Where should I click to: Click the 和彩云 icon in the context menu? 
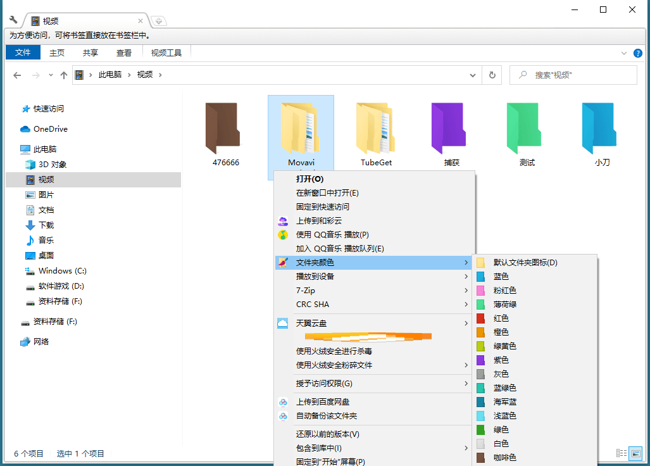click(x=284, y=221)
